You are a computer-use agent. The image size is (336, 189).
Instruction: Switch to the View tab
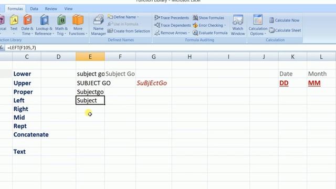68,9
